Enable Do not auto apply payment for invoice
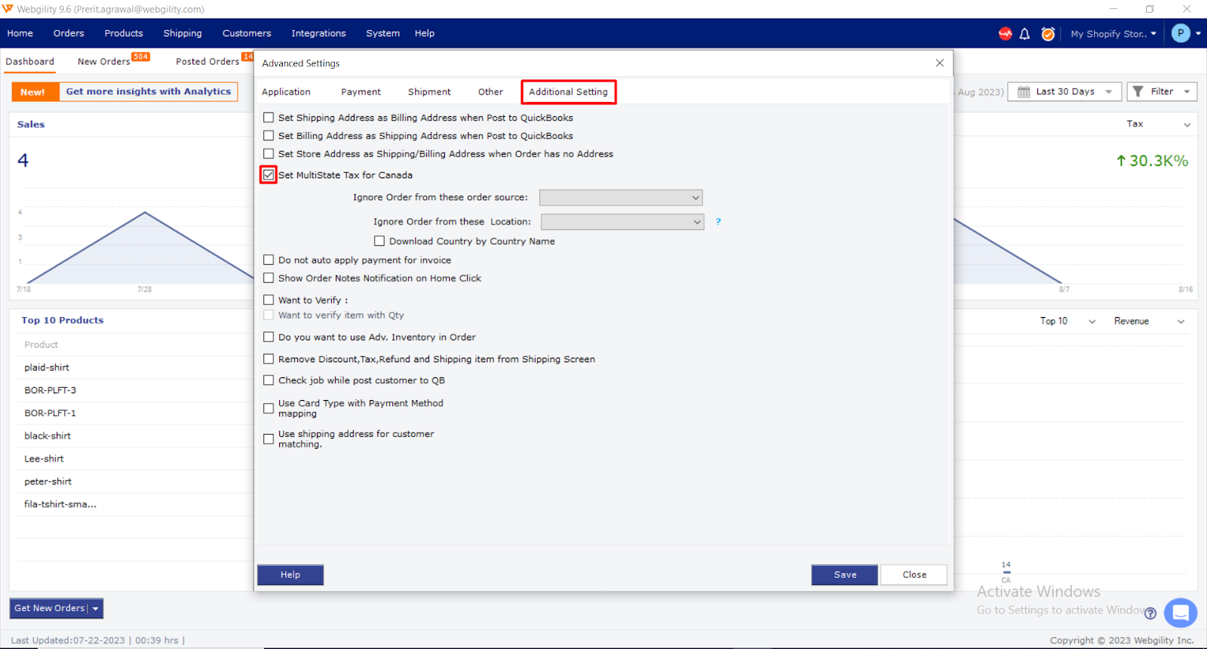The width and height of the screenshot is (1207, 649). coord(269,260)
